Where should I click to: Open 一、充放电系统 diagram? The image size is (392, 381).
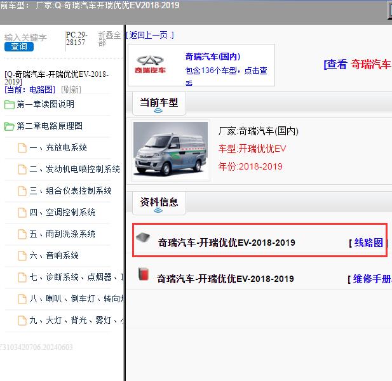(x=58, y=147)
